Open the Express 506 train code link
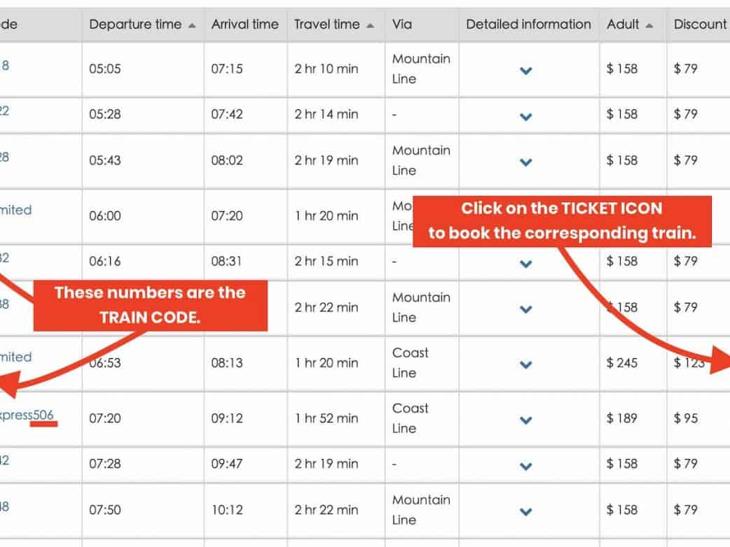The height and width of the screenshot is (547, 730). [27, 415]
